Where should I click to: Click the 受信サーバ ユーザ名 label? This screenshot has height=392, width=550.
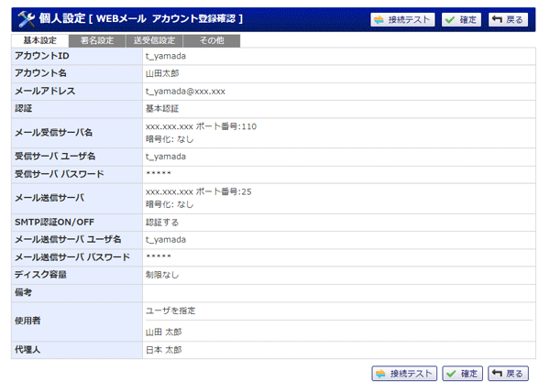click(x=55, y=157)
